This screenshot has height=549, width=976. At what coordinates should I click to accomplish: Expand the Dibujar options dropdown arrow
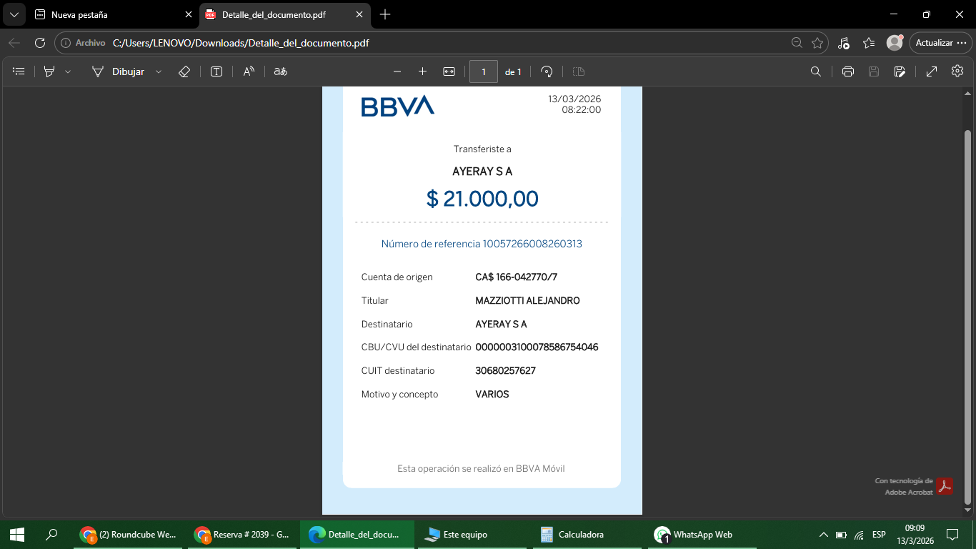pos(159,71)
